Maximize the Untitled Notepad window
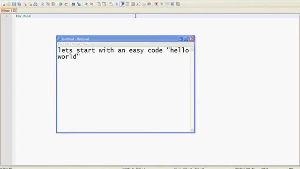Image resolution: width=300 pixels, height=169 pixels. (186, 39)
